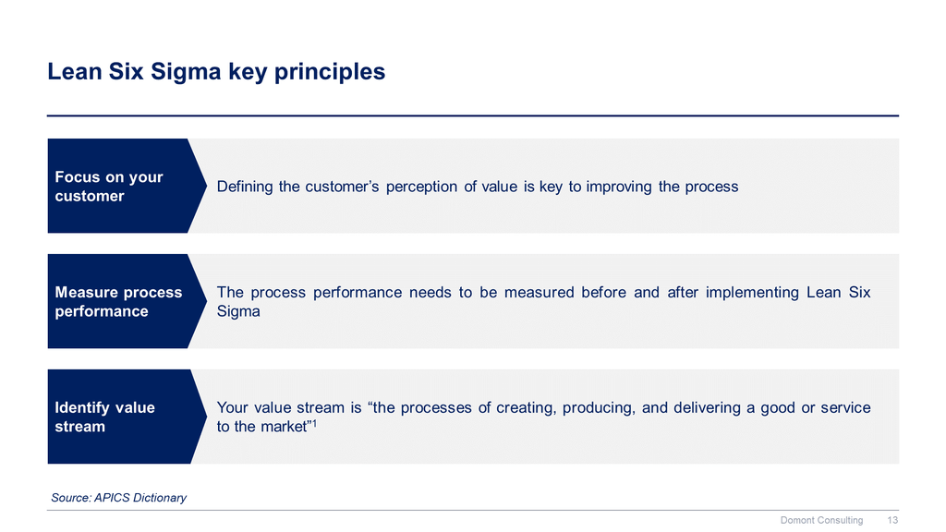Click the slide title Lean Six Sigma key principles

(216, 72)
